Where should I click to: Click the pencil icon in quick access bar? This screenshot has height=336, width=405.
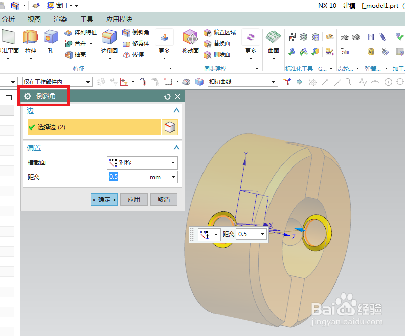(x=36, y=5)
